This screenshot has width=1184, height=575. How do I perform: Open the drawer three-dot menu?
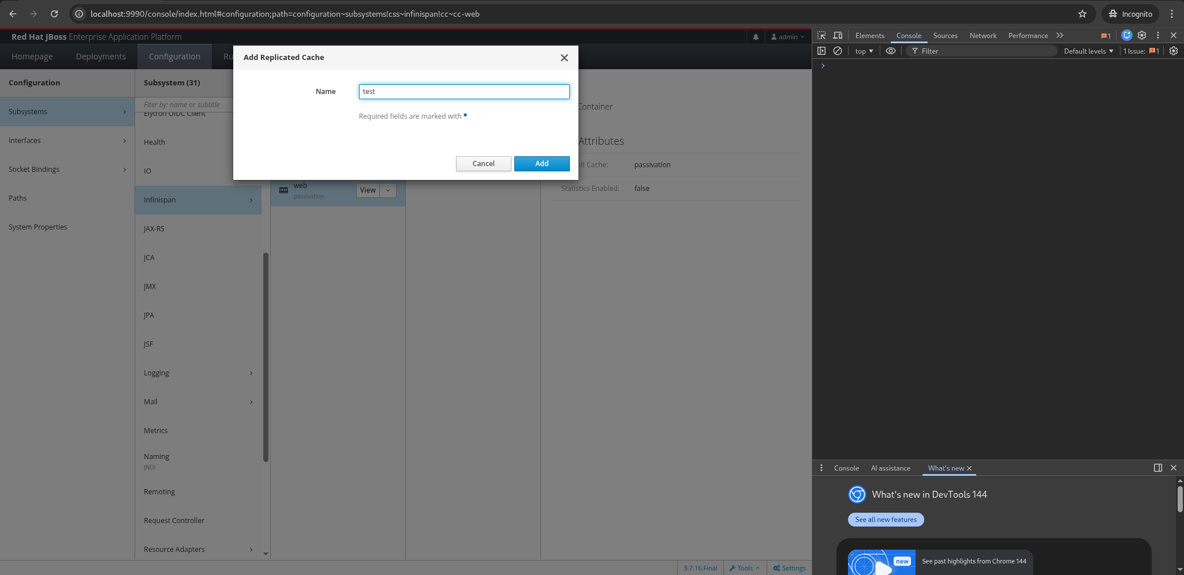pyautogui.click(x=821, y=468)
